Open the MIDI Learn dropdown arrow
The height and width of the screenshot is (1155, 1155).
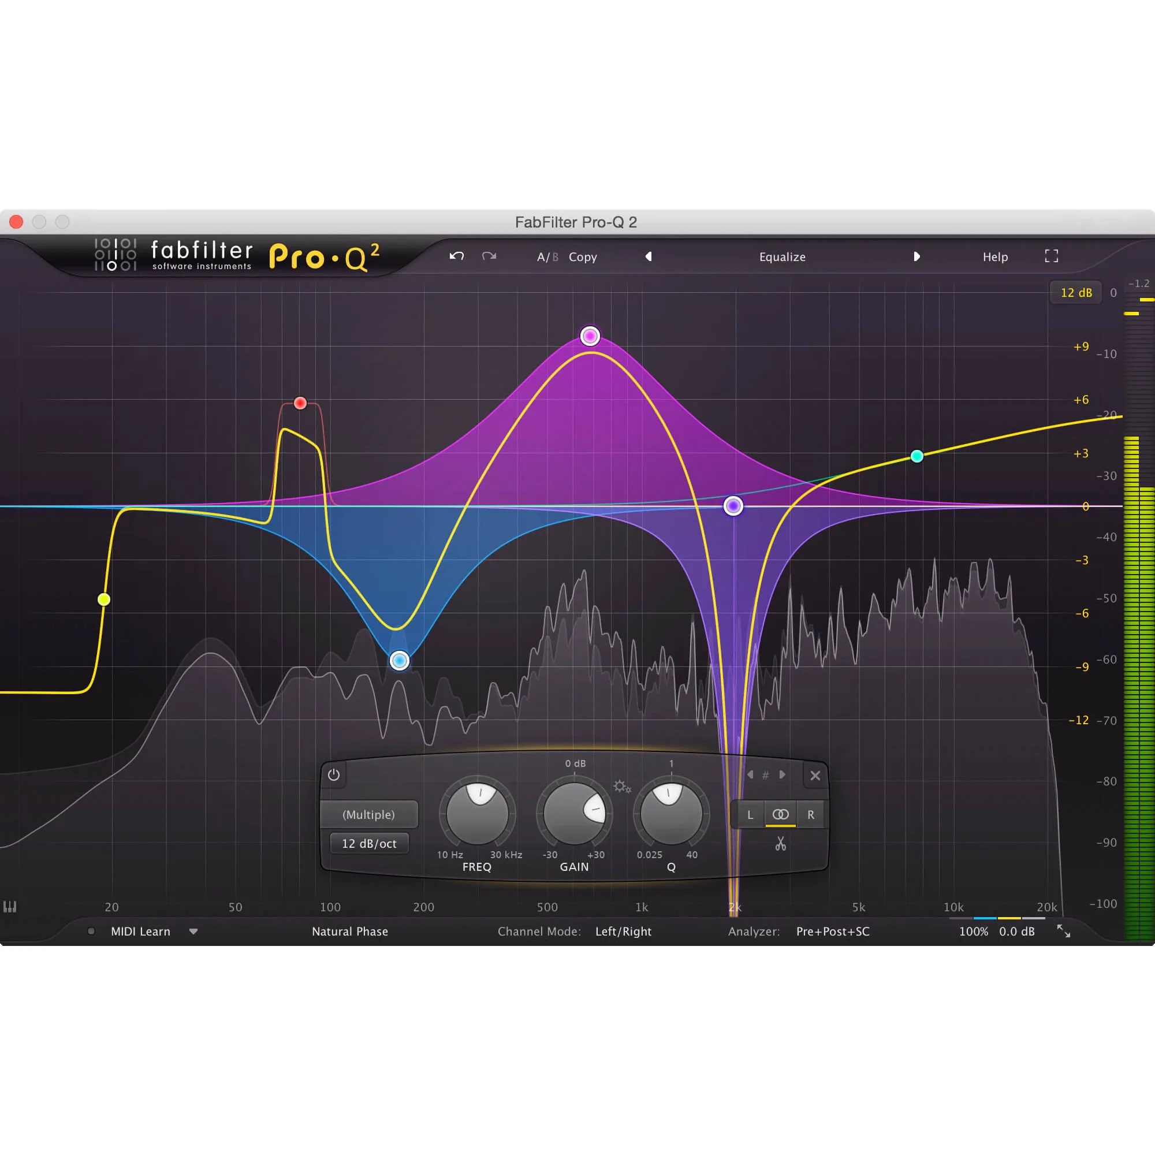193,932
